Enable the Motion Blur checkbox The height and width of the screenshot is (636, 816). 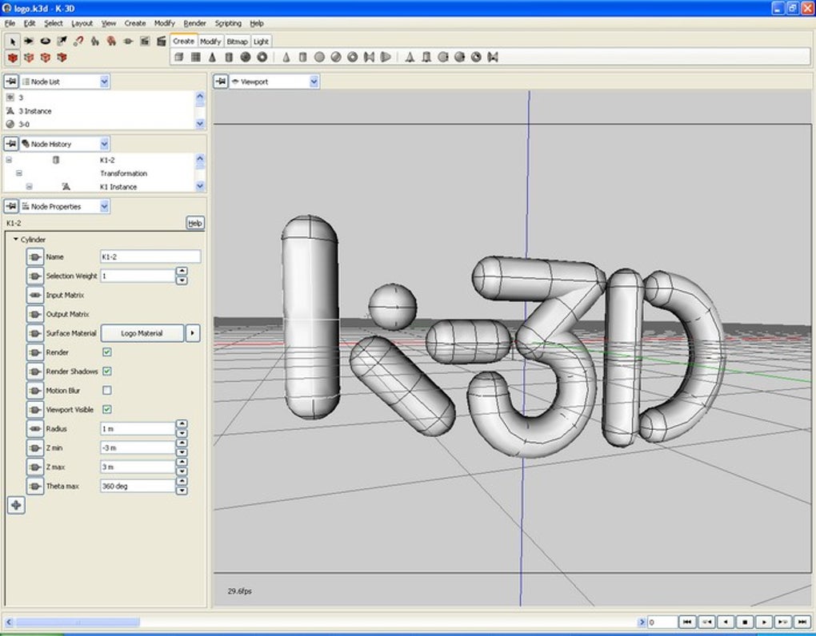(x=106, y=391)
